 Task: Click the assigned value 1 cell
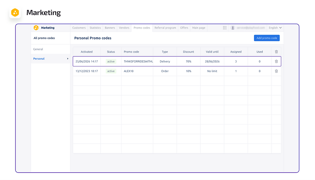236,71
